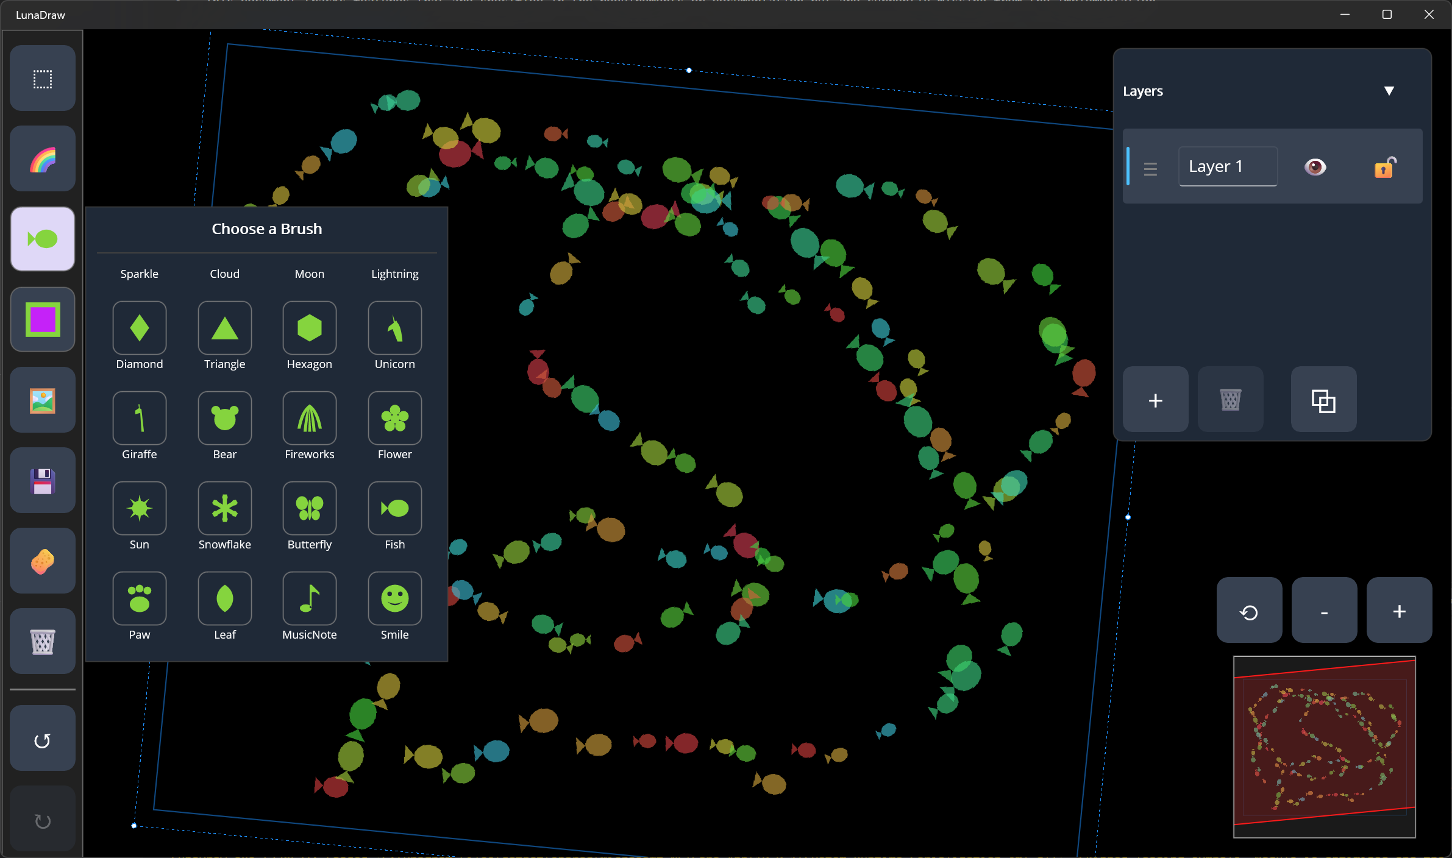This screenshot has width=1452, height=858.
Task: Hide Layer 1 using eye icon
Action: pyautogui.click(x=1315, y=166)
